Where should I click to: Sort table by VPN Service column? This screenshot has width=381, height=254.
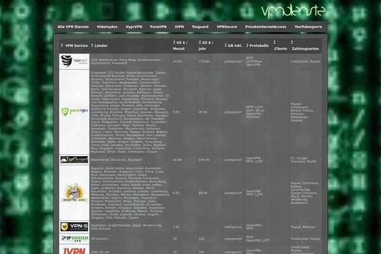click(x=74, y=46)
